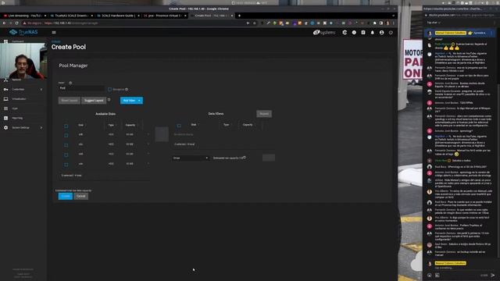Viewport: 500px width, 281px height.
Task: Click the emoji icon in the chat input area
Action: (430, 275)
